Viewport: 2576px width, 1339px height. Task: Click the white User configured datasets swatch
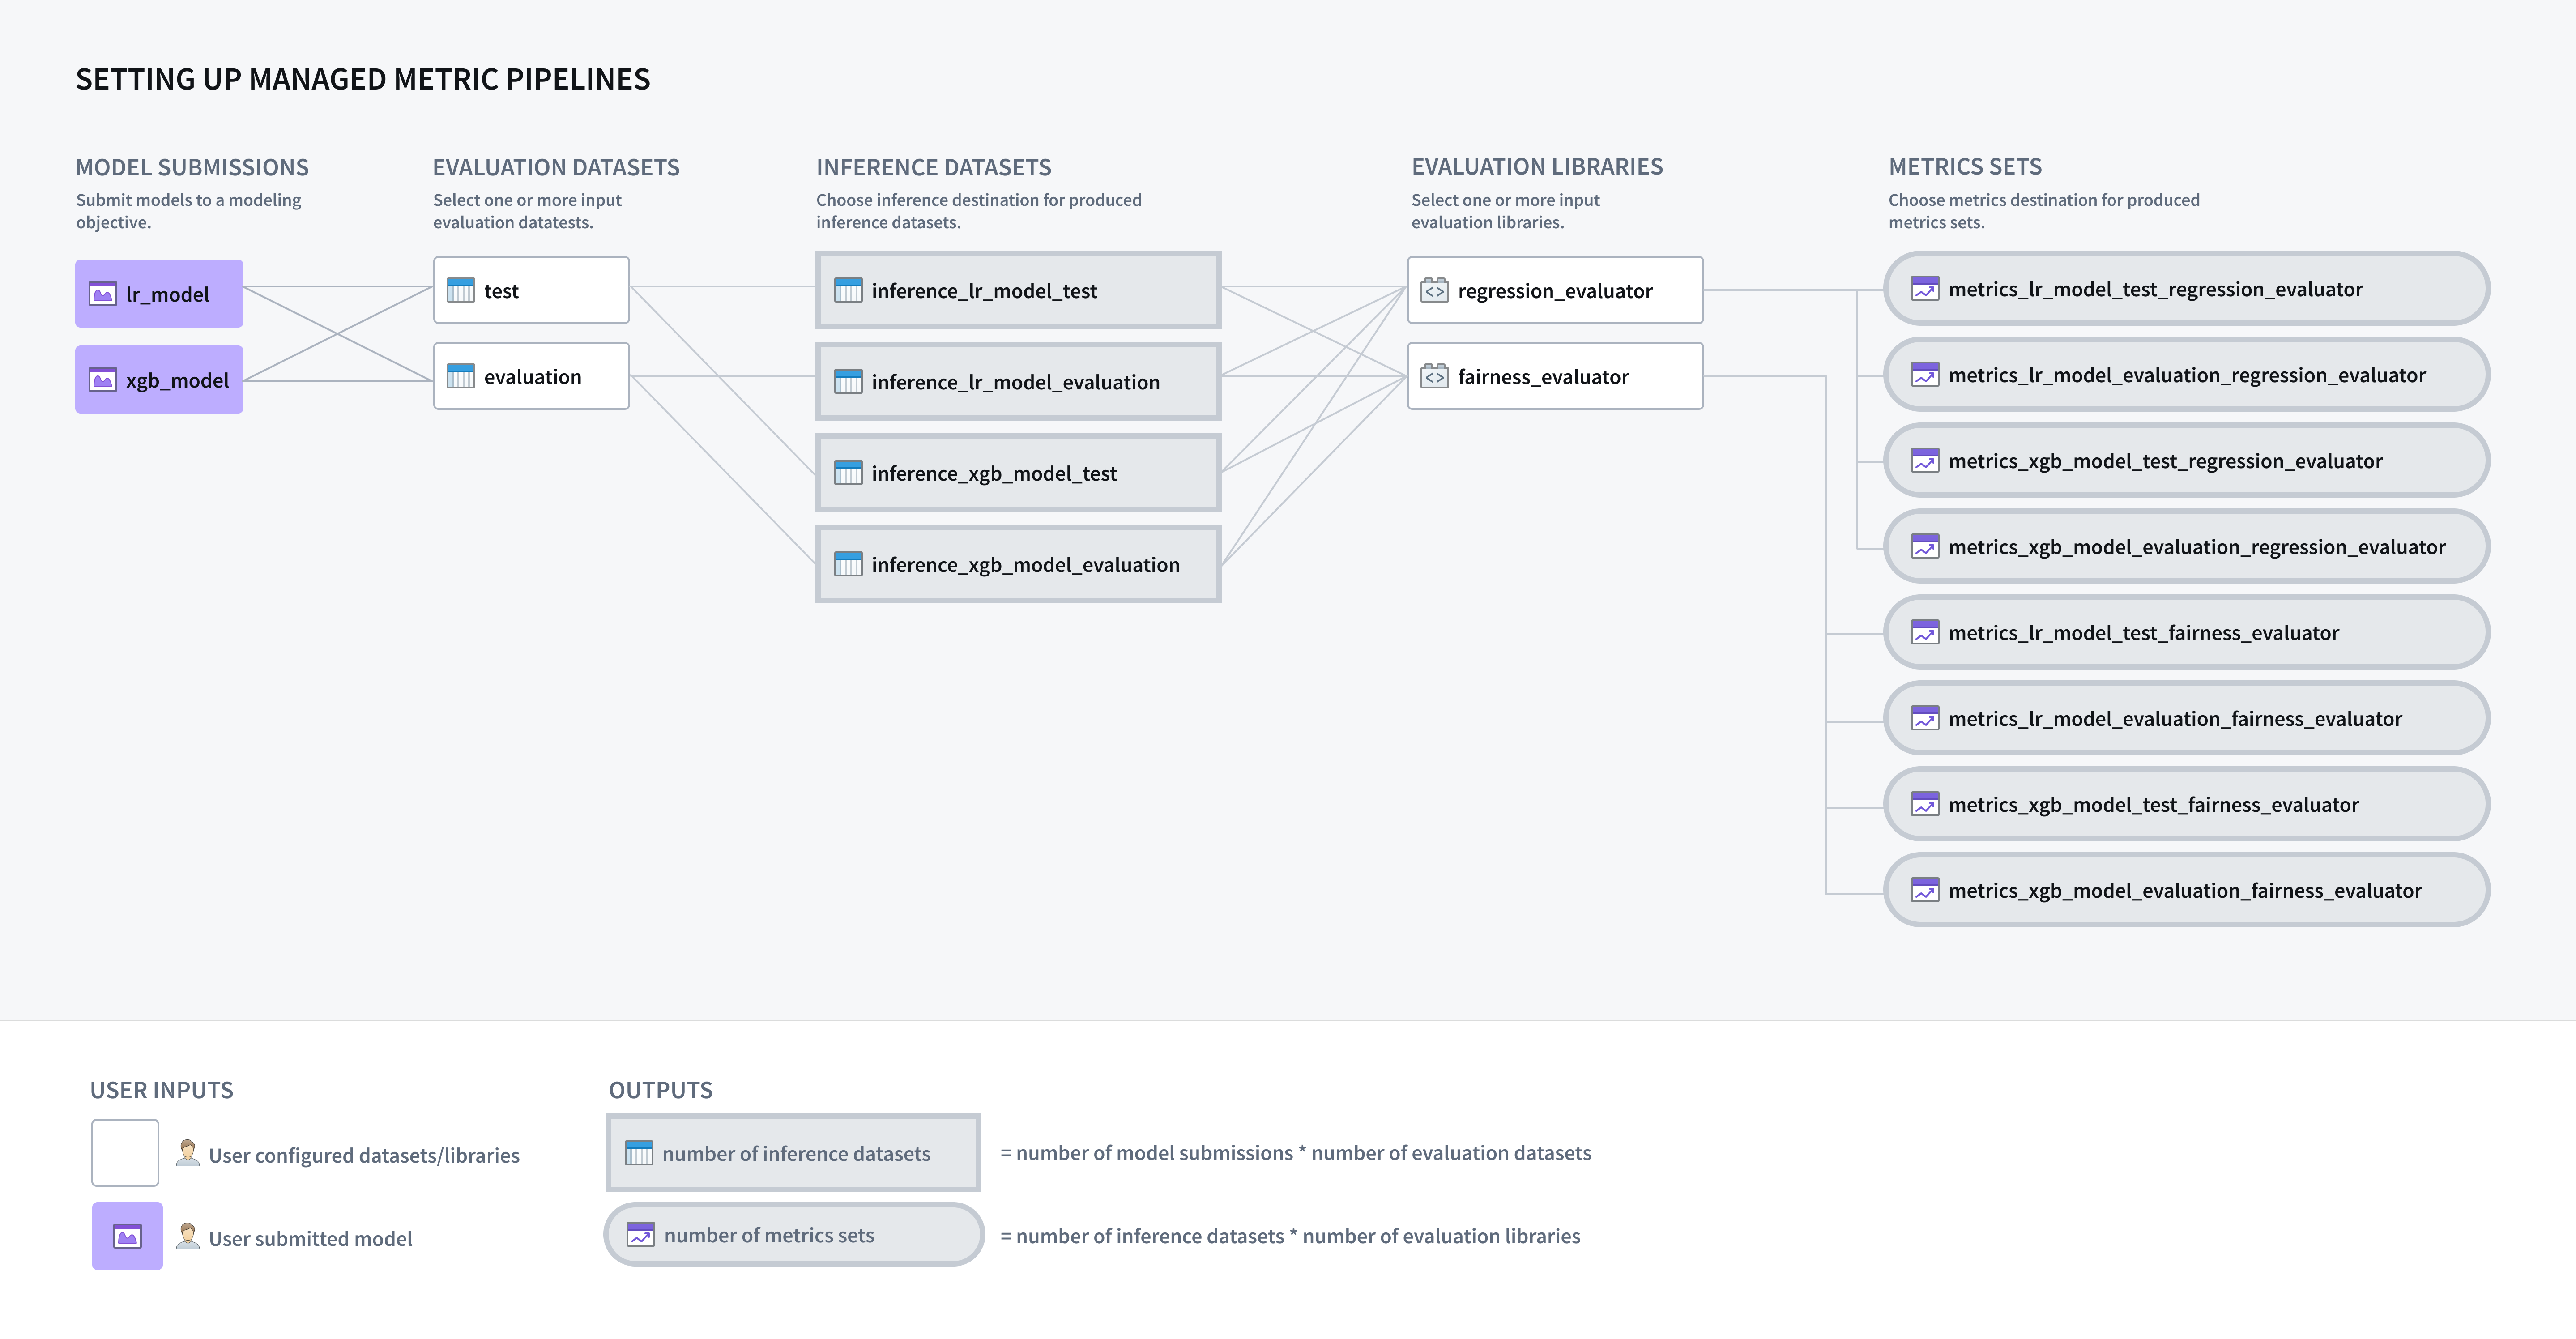coord(125,1153)
